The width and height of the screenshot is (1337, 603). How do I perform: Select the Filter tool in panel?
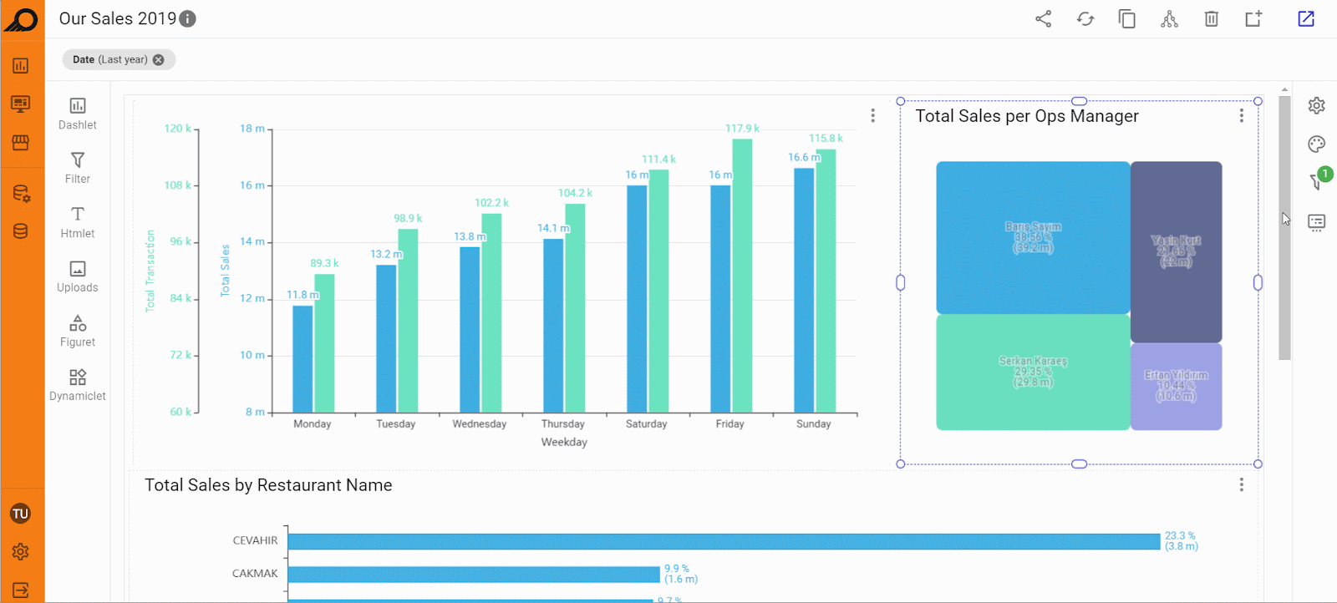point(78,168)
